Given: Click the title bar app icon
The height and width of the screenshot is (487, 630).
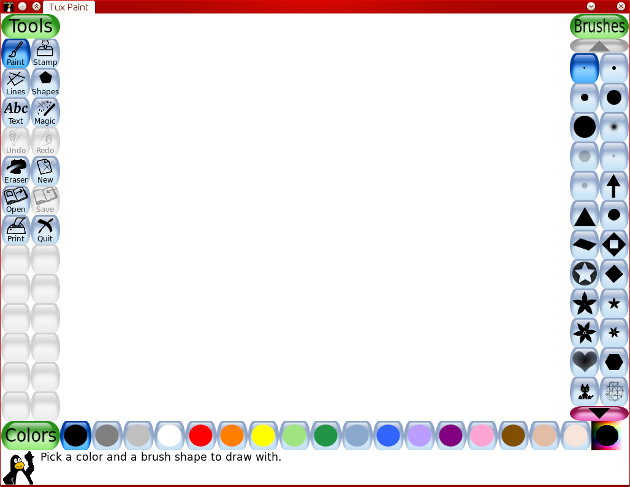Looking at the screenshot, I should (x=8, y=6).
